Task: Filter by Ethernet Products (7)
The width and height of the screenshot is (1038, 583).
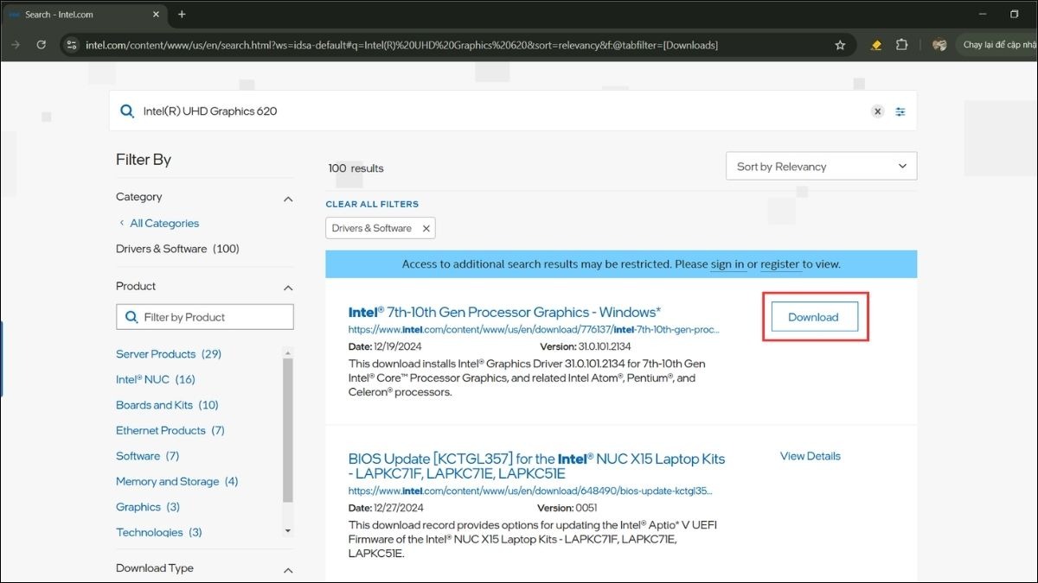Action: [x=170, y=430]
